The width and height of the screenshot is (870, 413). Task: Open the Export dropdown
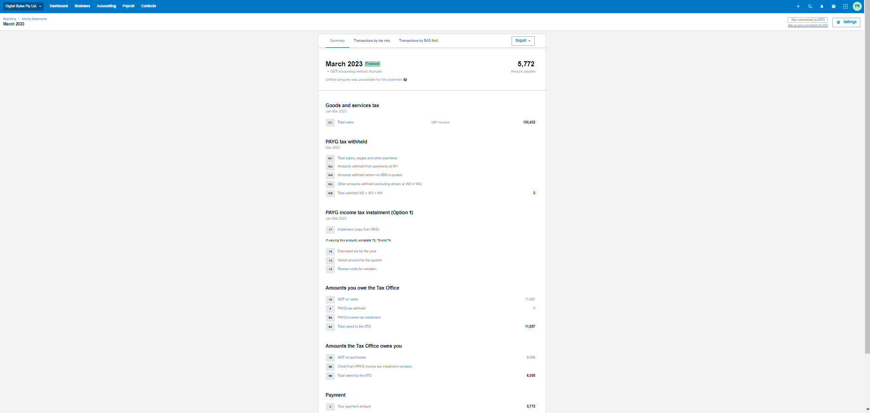coord(522,41)
